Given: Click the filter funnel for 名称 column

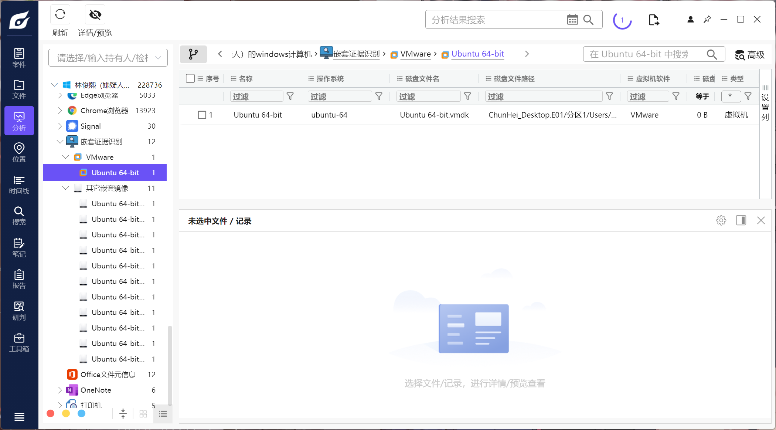Looking at the screenshot, I should tap(290, 97).
